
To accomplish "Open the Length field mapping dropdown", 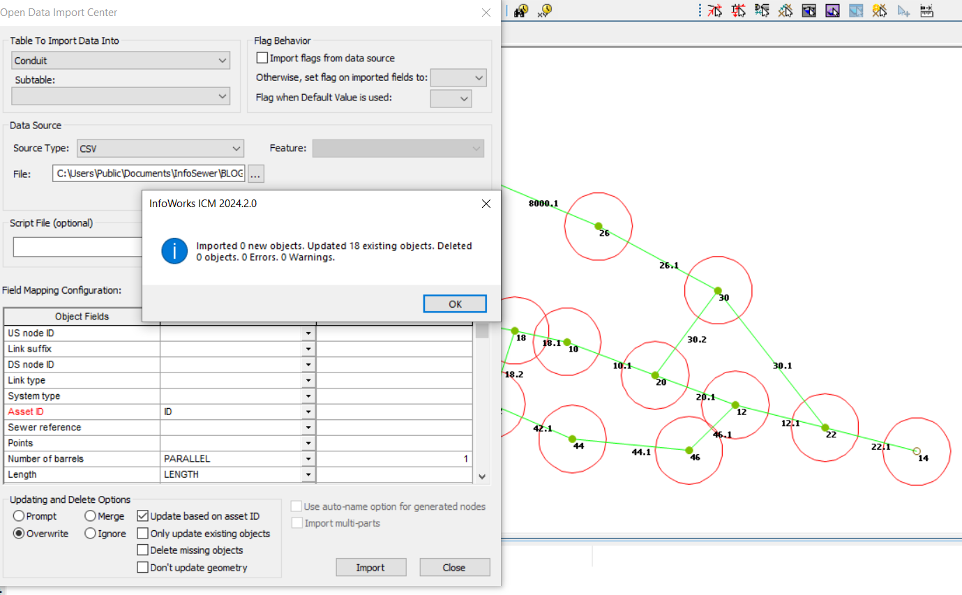I will (x=308, y=474).
